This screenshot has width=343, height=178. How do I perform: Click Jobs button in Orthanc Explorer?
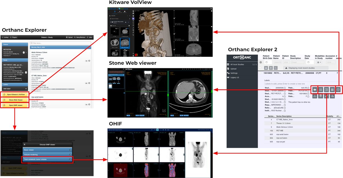coord(89,37)
